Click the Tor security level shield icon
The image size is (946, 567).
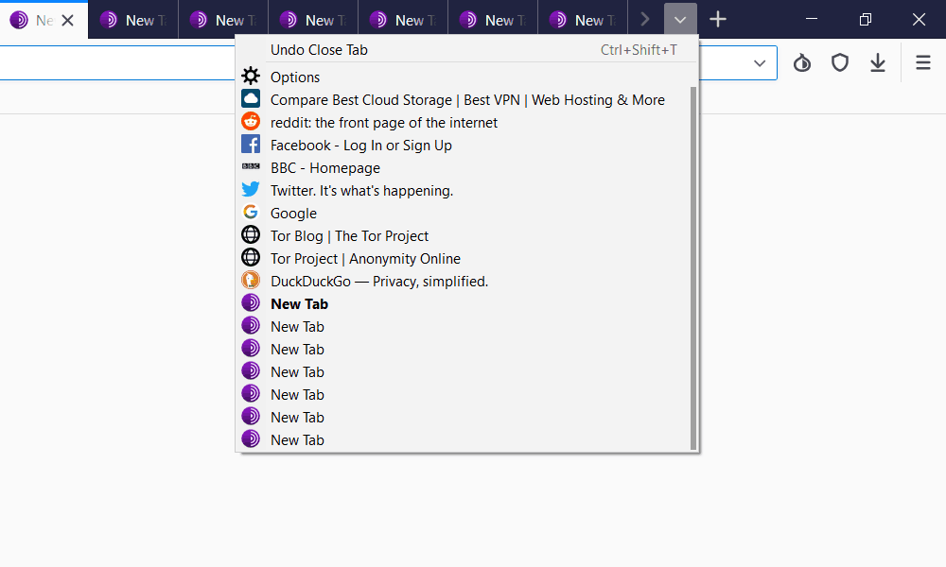[x=839, y=63]
